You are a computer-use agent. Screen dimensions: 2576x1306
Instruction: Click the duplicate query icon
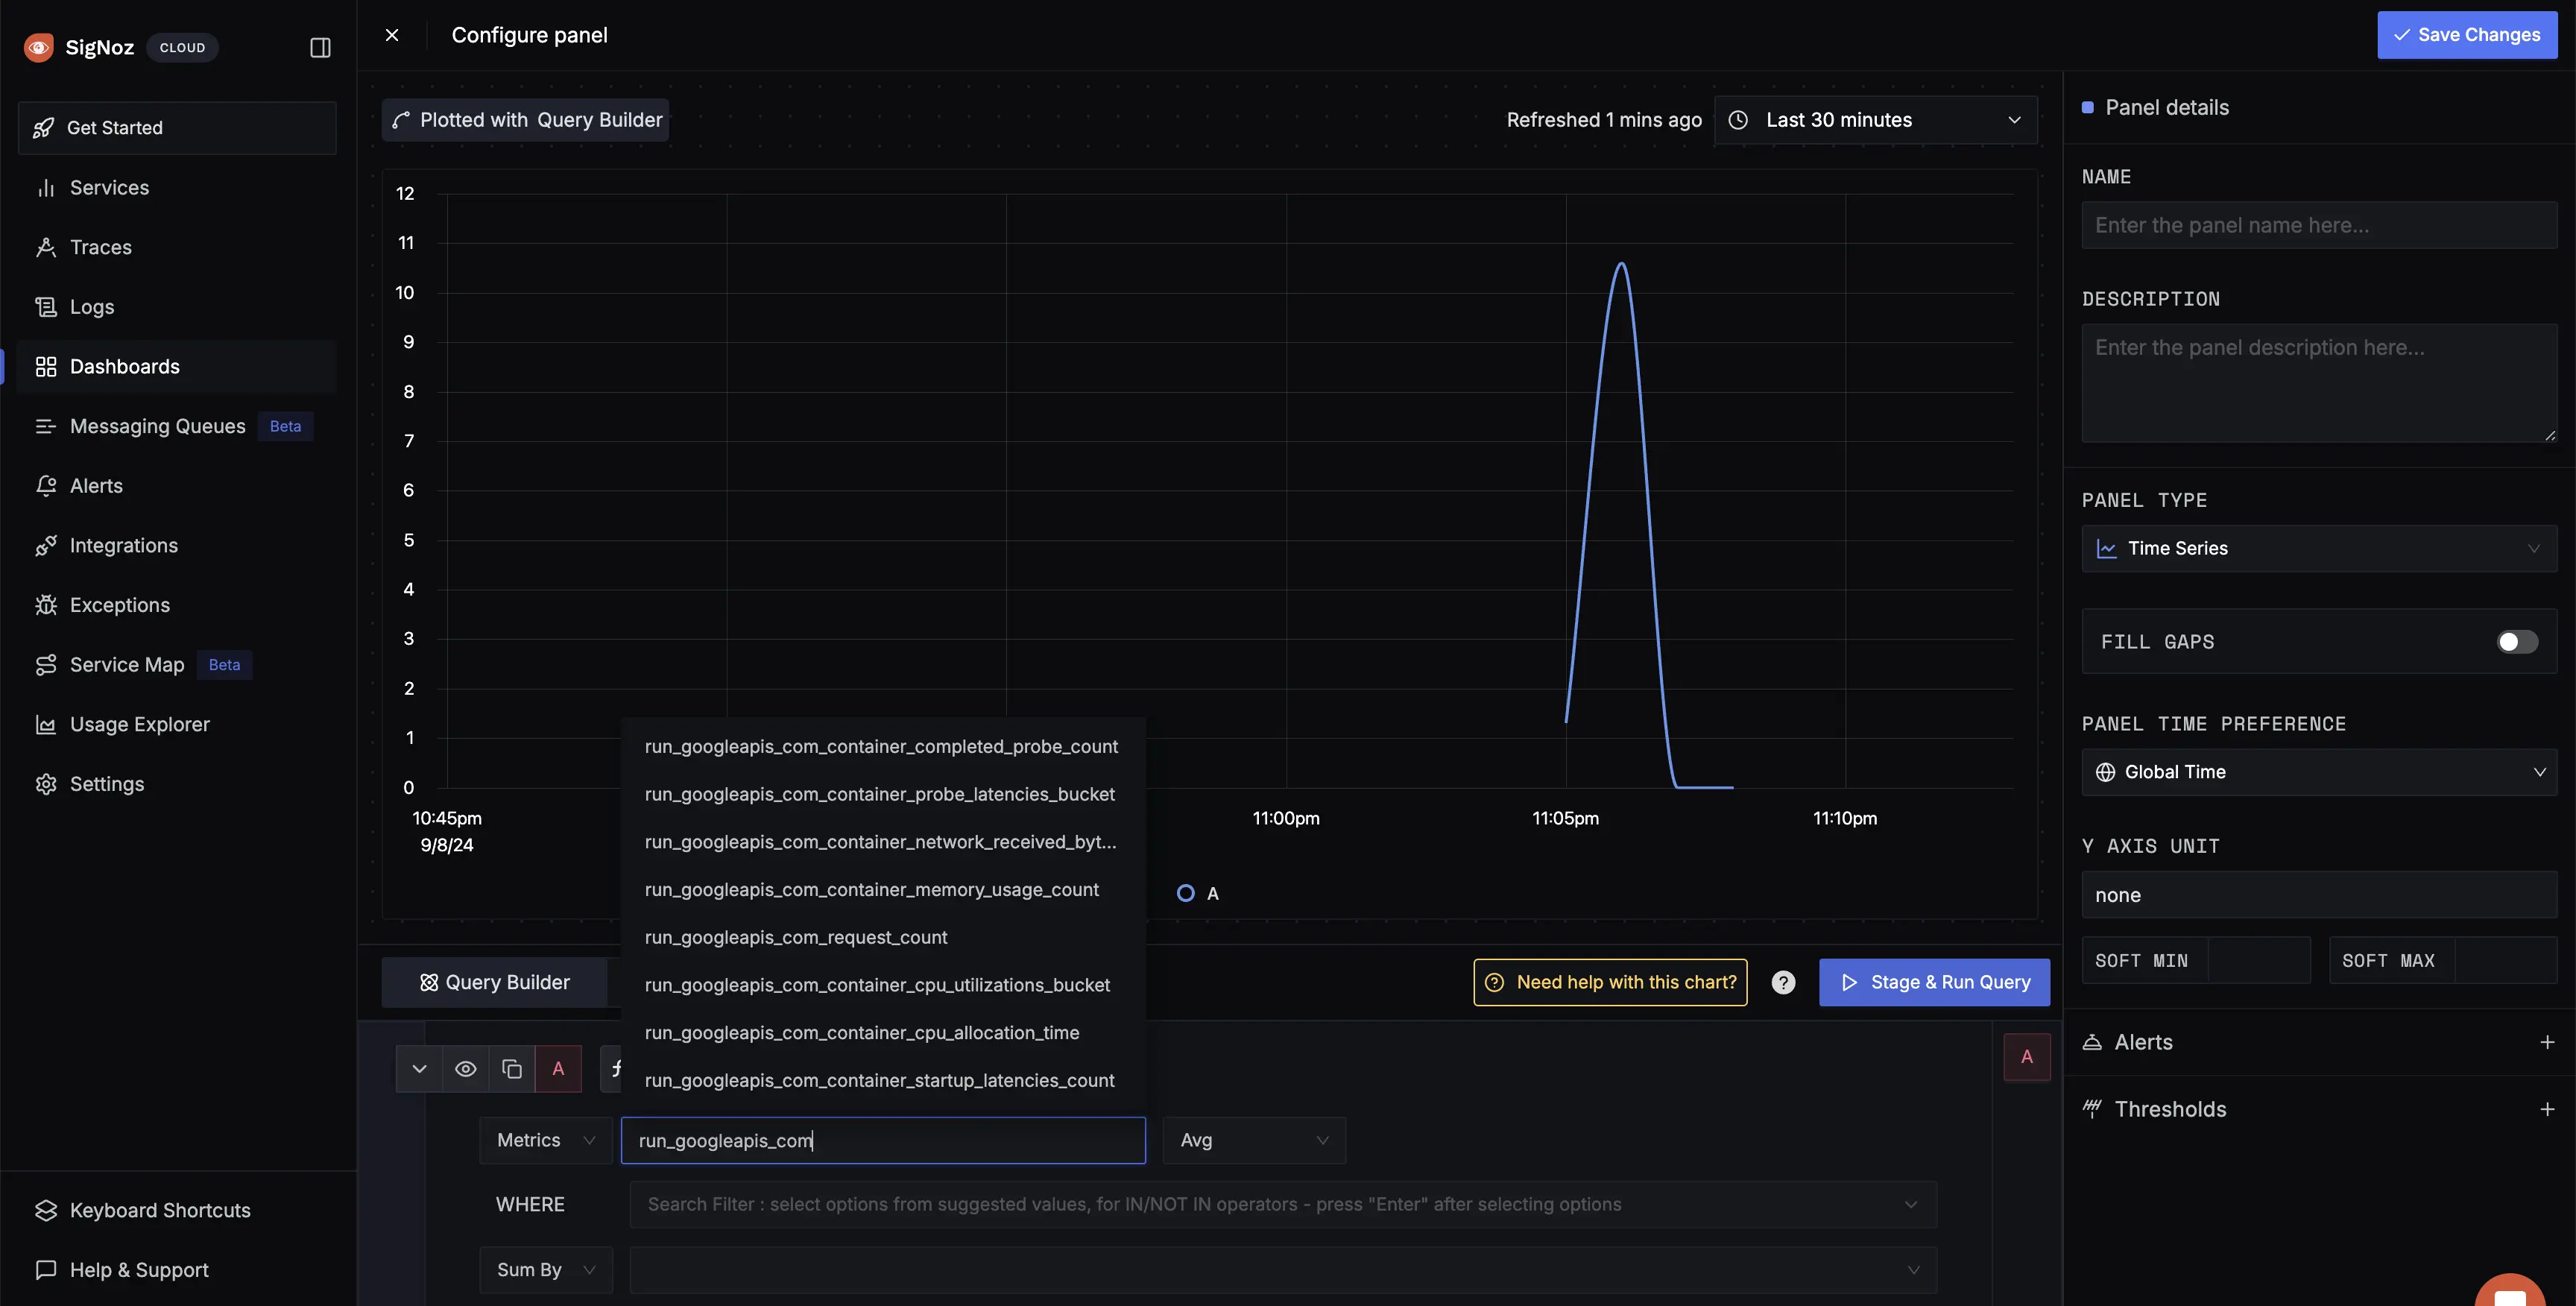point(512,1069)
